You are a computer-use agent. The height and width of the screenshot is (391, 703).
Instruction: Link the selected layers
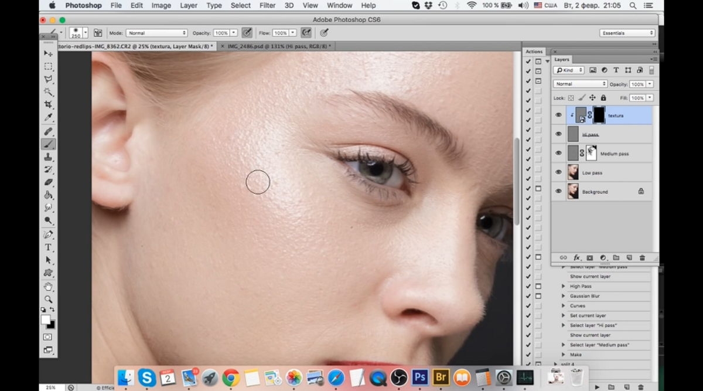563,257
